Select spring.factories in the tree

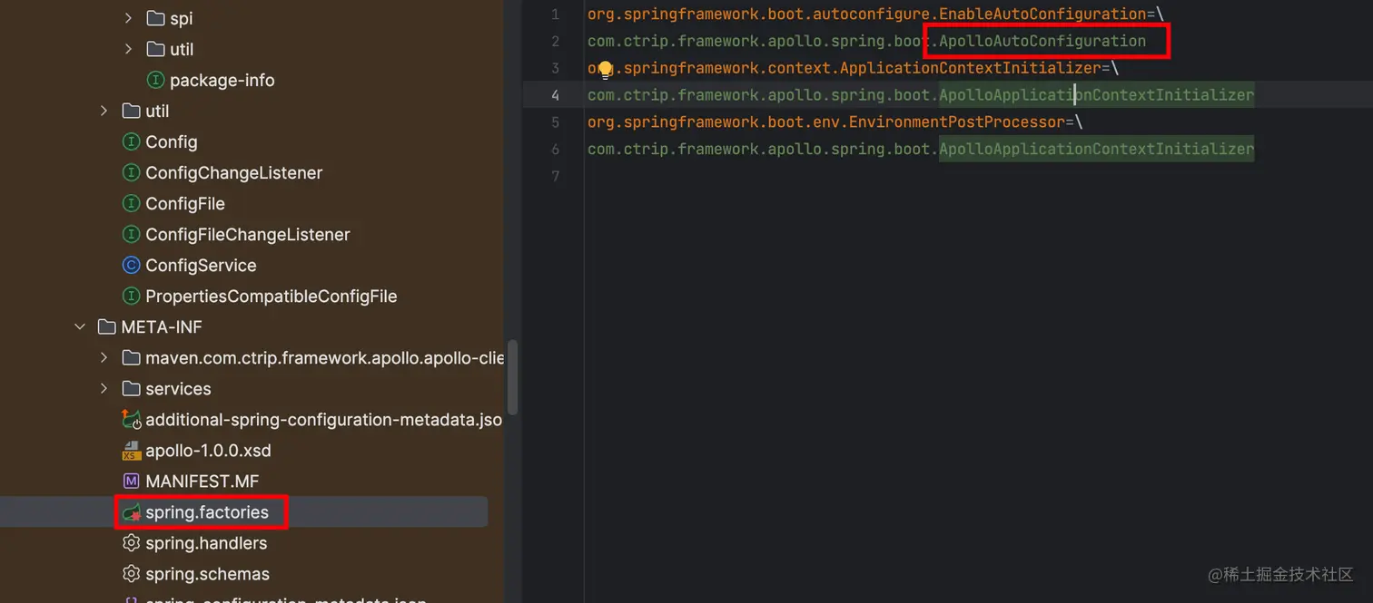pyautogui.click(x=207, y=512)
